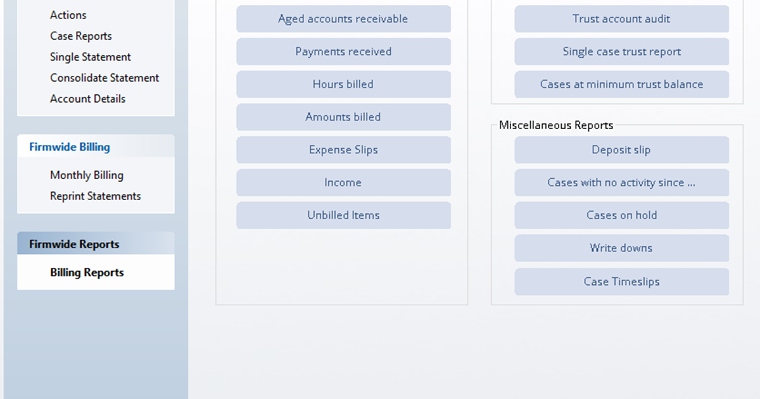
Task: Open the Trust account audit report
Action: (621, 19)
